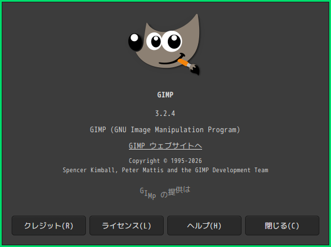
Task: Open the クレジット(R) credits button
Action: (49, 226)
